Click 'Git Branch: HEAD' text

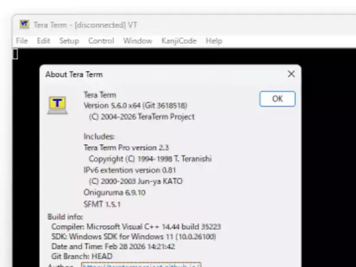pyautogui.click(x=82, y=256)
